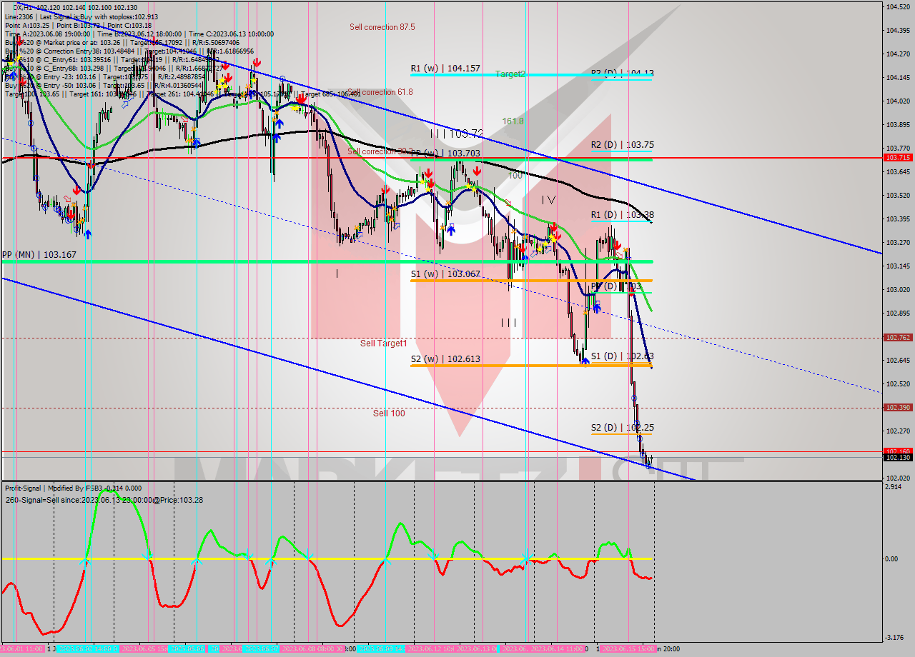Image resolution: width=915 pixels, height=657 pixels.
Task: Click the 102.520 price scale value
Action: (x=898, y=383)
